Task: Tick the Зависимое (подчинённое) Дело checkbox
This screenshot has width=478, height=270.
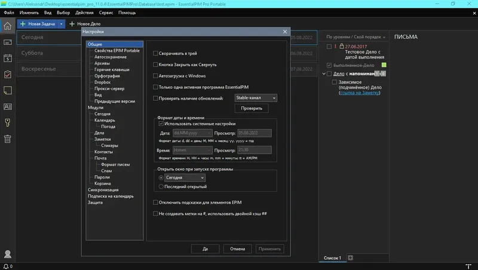Action: (335, 82)
